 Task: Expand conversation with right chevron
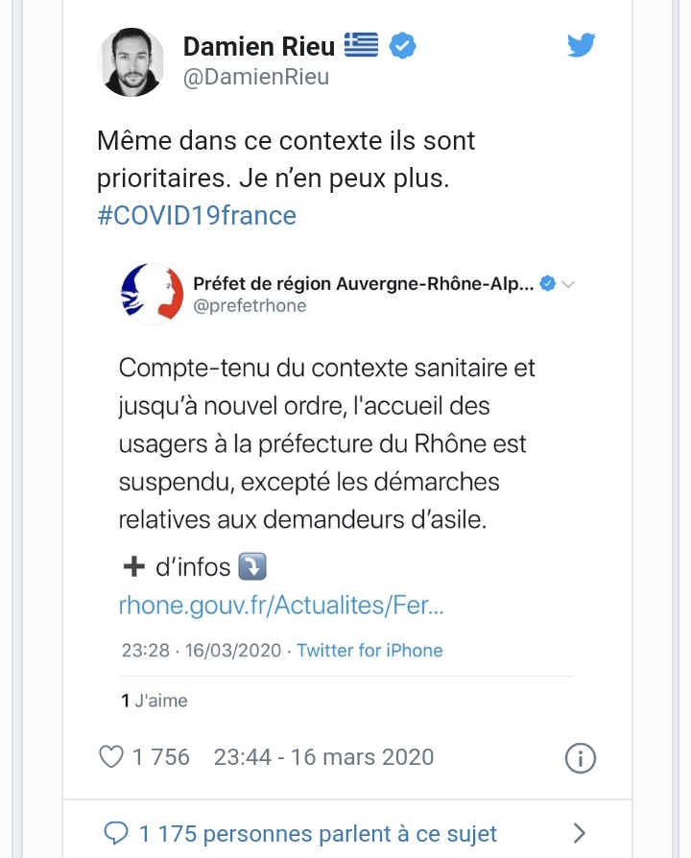point(579,833)
